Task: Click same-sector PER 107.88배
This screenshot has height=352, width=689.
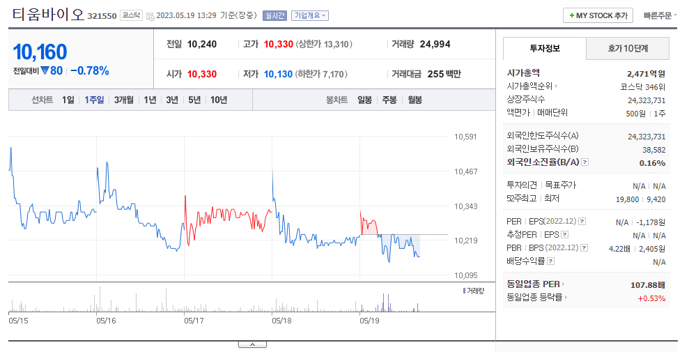Action: pos(648,285)
